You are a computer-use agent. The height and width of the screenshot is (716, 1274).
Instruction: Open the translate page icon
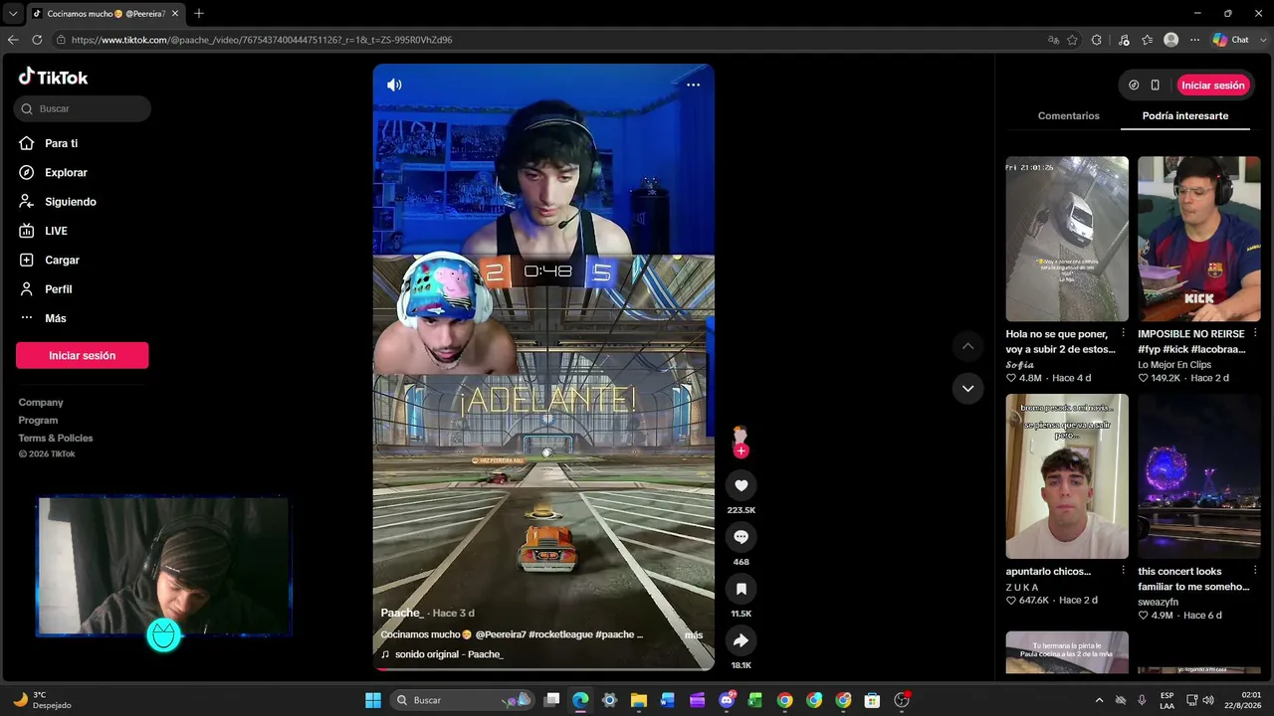pyautogui.click(x=1053, y=40)
